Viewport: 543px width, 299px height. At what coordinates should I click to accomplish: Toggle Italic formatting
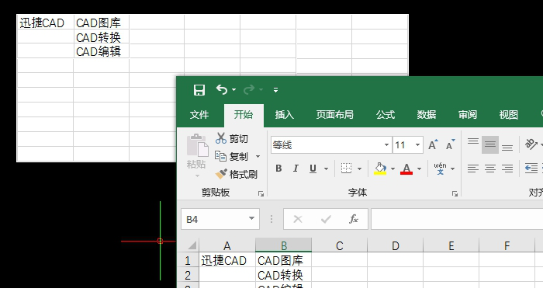pos(296,169)
